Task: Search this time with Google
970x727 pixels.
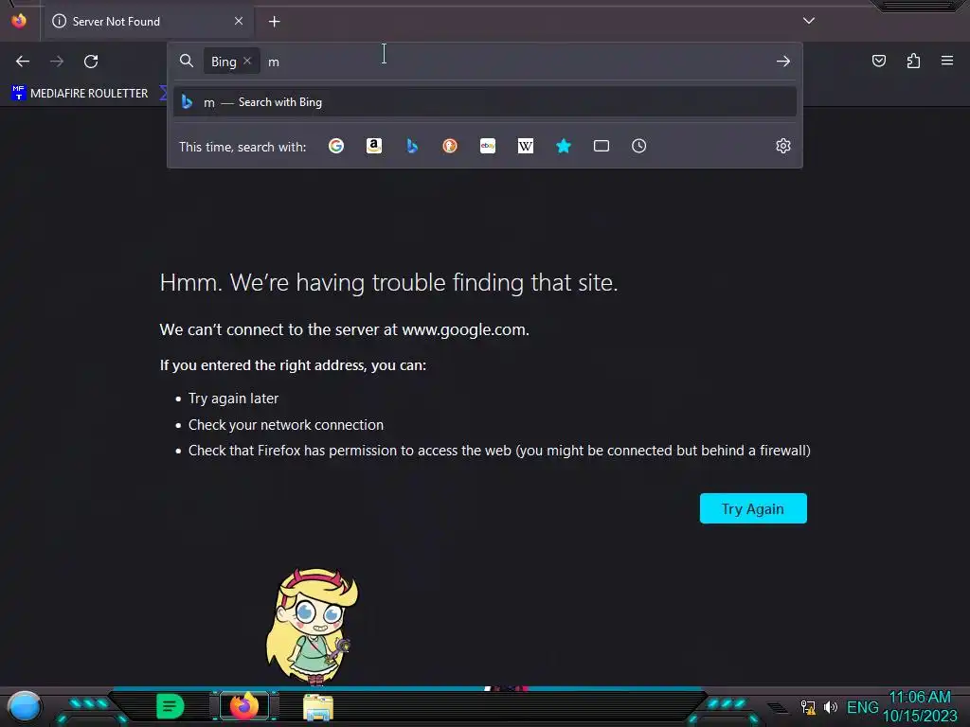Action: click(336, 146)
